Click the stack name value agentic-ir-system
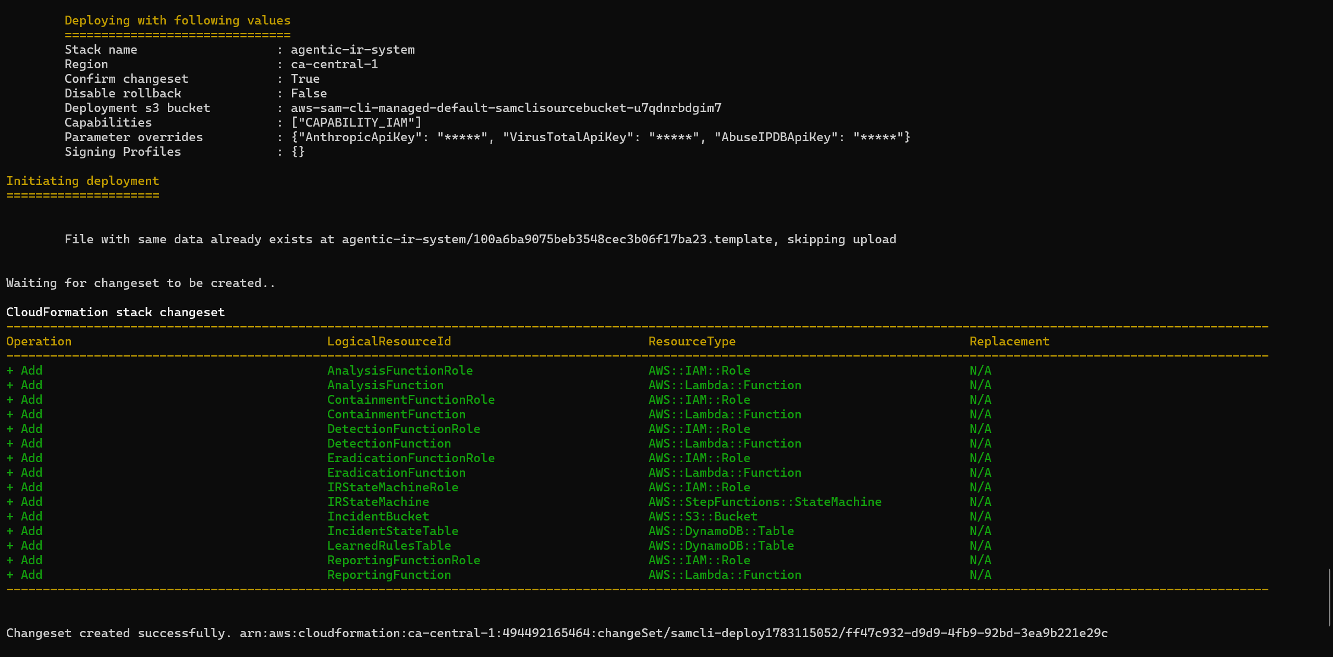The height and width of the screenshot is (657, 1333). [352, 49]
